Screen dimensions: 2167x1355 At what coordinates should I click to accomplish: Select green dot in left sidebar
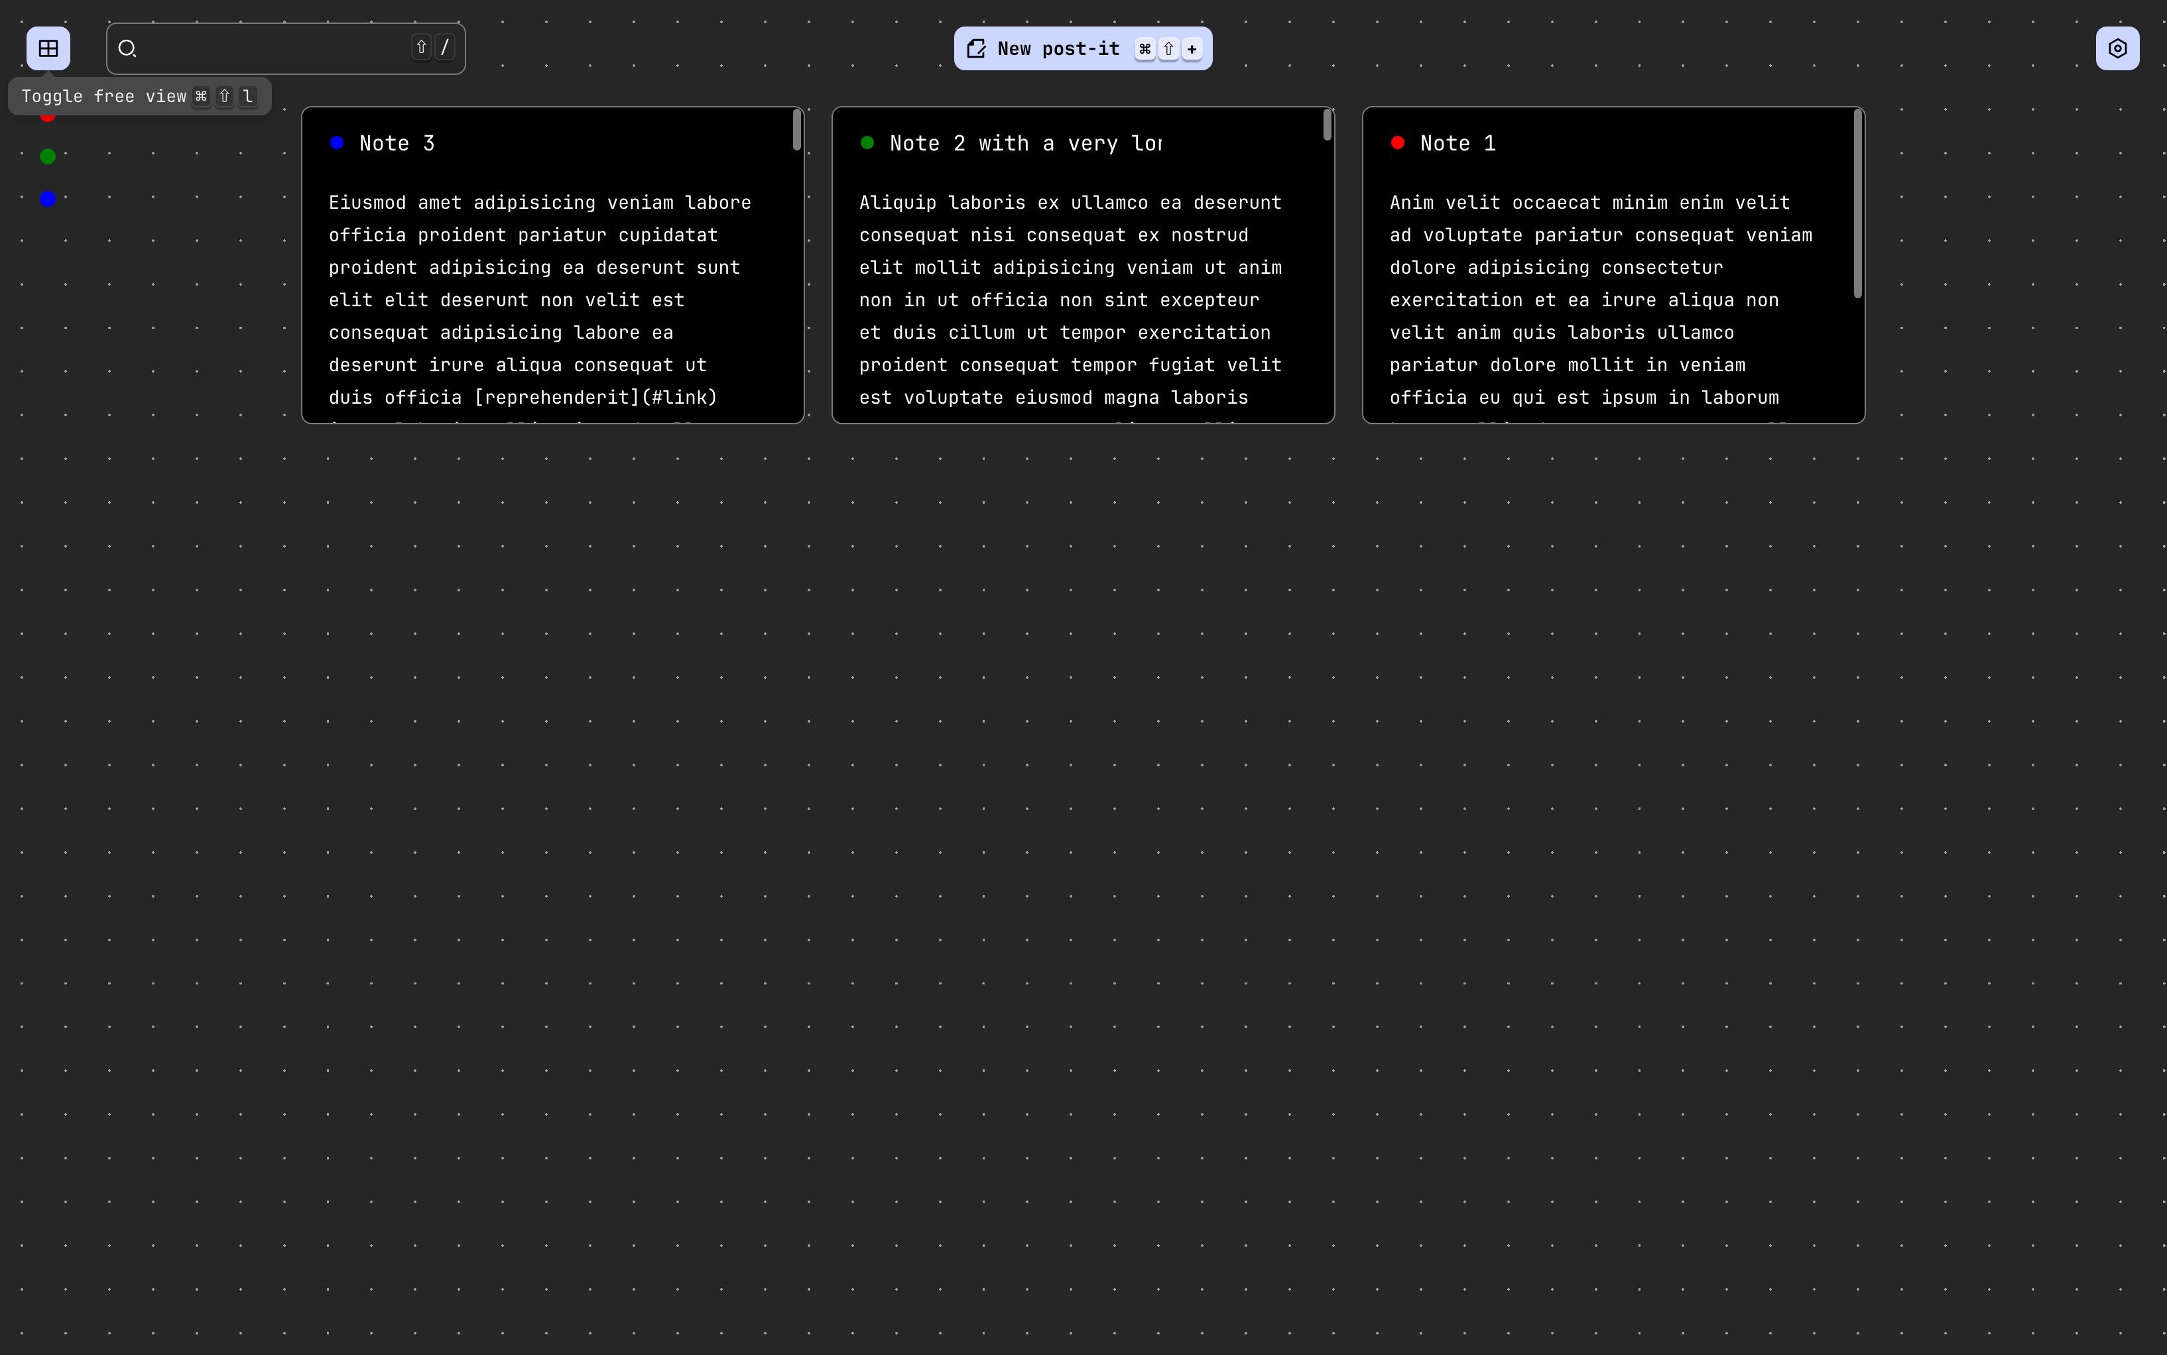[48, 157]
